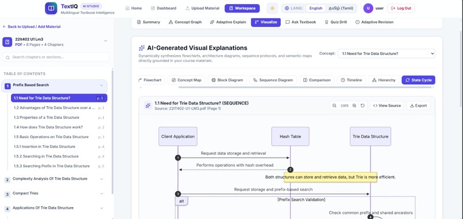The width and height of the screenshot is (463, 219).
Task: Click the Client Application participant box
Action: 178,136
